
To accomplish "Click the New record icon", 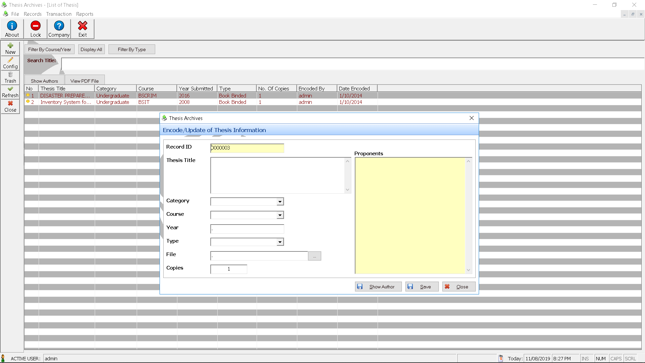I will 9,48.
